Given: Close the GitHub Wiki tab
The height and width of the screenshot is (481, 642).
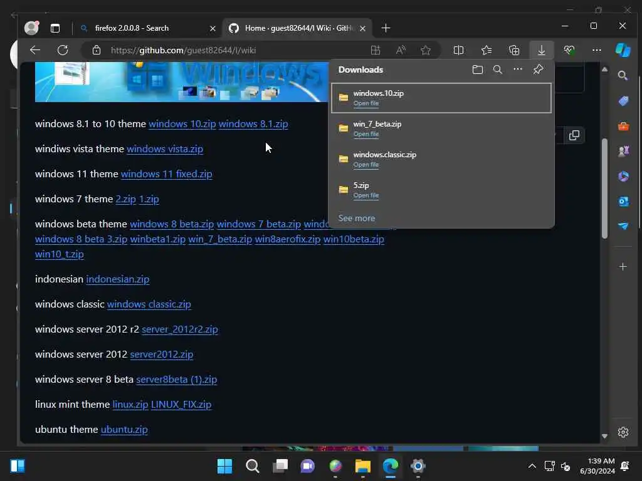Looking at the screenshot, I should (362, 29).
